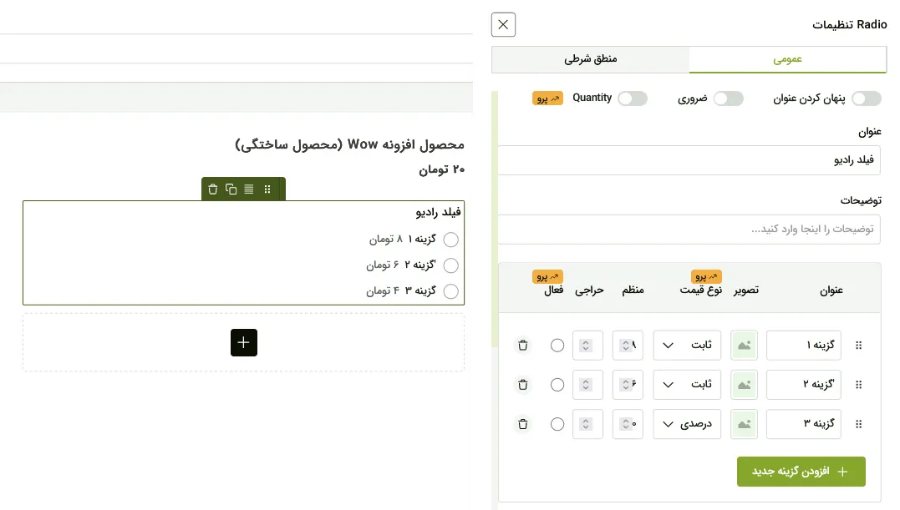Viewport: 900px width, 510px height.
Task: Select preview radio گزینه ۲ ۶ تومان
Action: tap(451, 265)
